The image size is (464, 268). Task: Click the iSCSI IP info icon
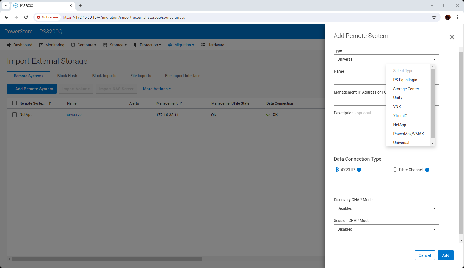pos(359,170)
